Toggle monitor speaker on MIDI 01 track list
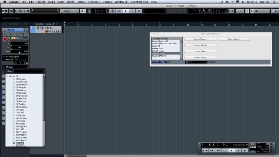279x157 pixels. tap(50, 31)
